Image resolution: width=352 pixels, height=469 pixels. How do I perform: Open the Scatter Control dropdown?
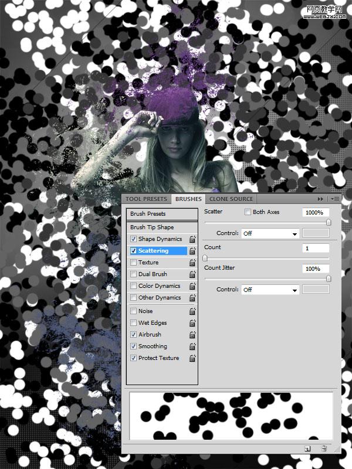(270, 233)
